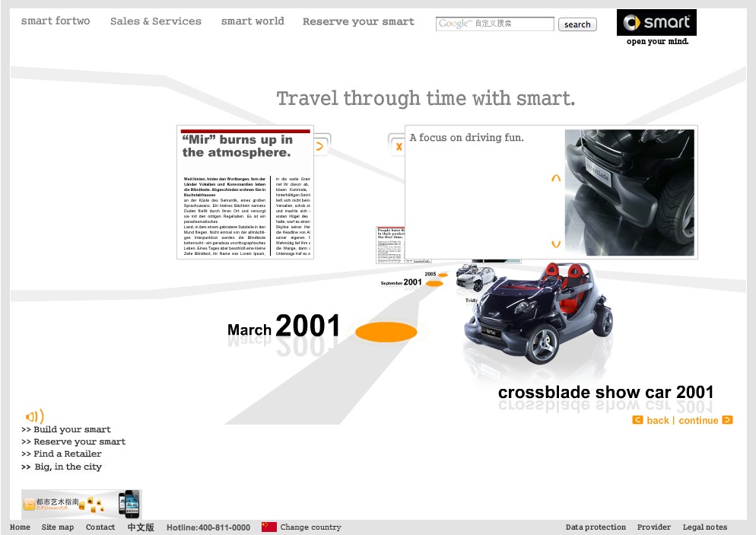The width and height of the screenshot is (756, 535).
Task: Select the September 2001 timeline marker
Action: pyautogui.click(x=434, y=284)
